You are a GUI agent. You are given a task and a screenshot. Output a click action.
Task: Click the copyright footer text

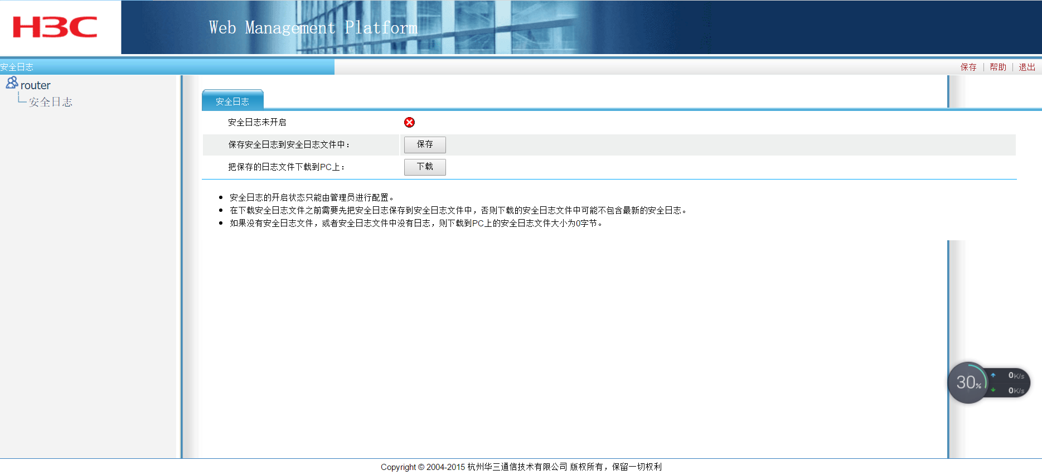pos(521,467)
